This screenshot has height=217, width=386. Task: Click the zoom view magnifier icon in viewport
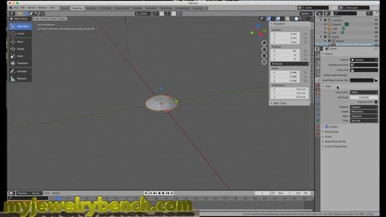pyautogui.click(x=264, y=43)
